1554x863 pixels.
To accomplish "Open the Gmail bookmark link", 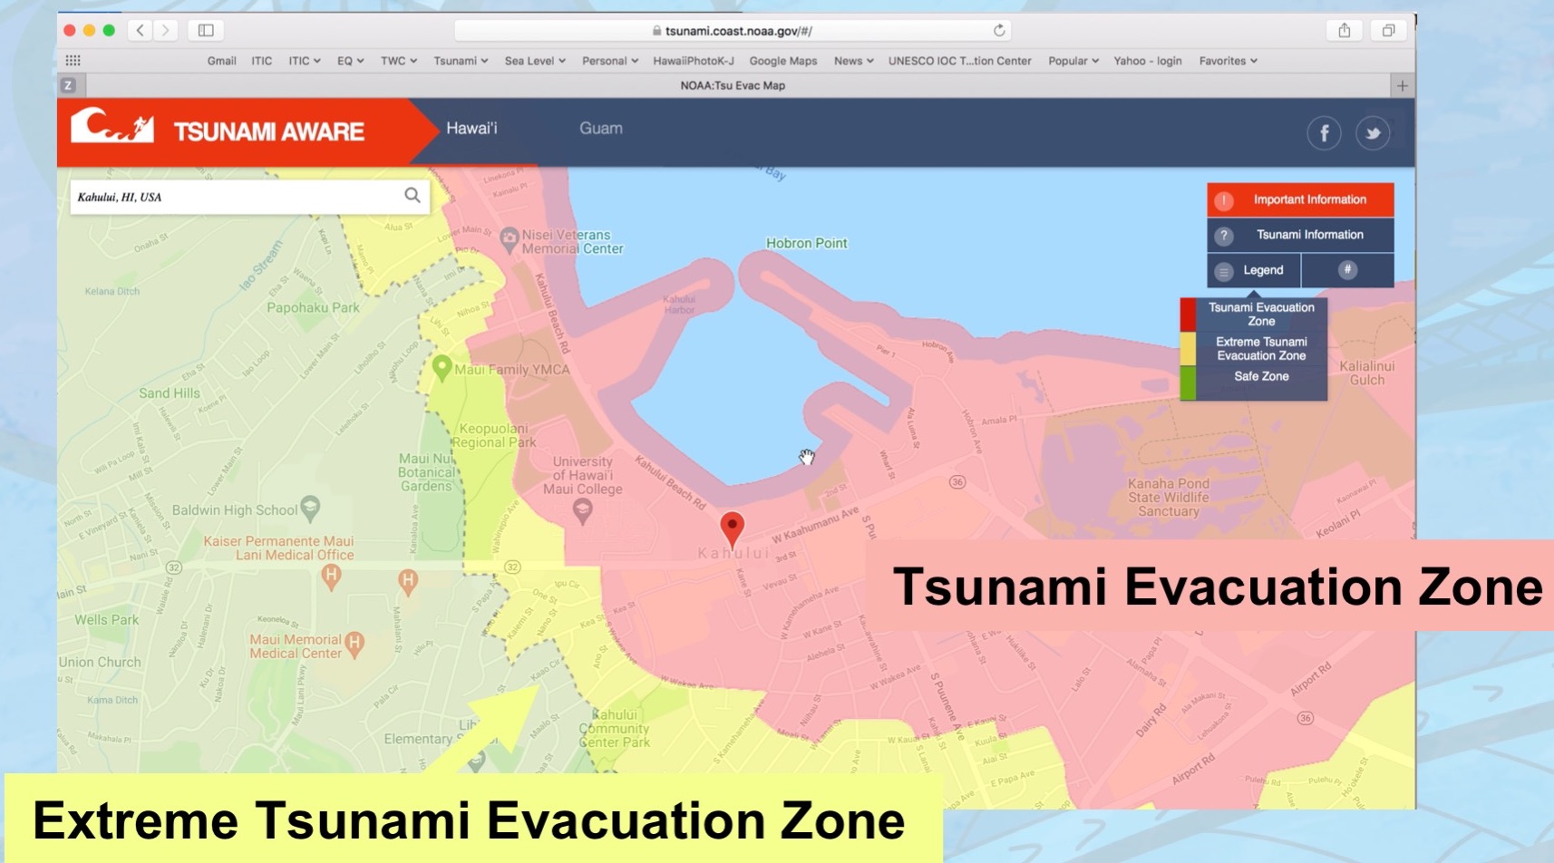I will pos(220,61).
